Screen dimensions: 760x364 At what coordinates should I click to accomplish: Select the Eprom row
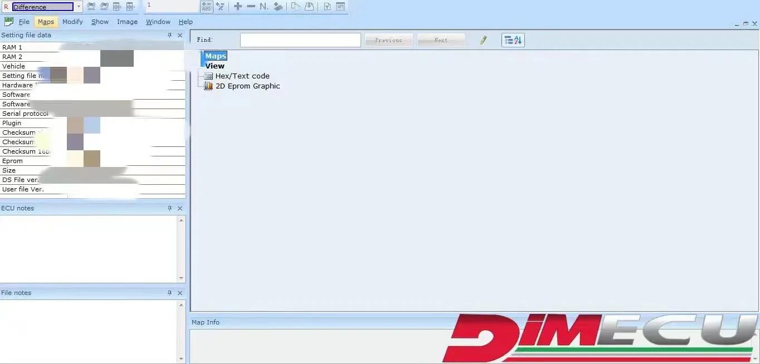[92, 161]
